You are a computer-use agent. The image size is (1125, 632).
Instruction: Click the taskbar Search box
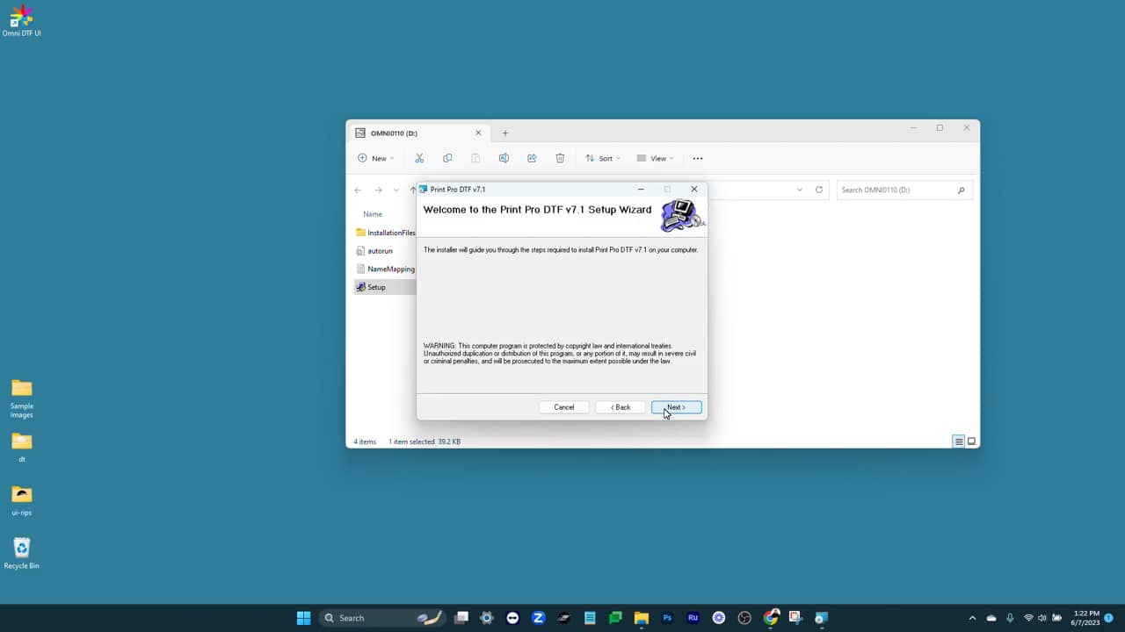[382, 618]
